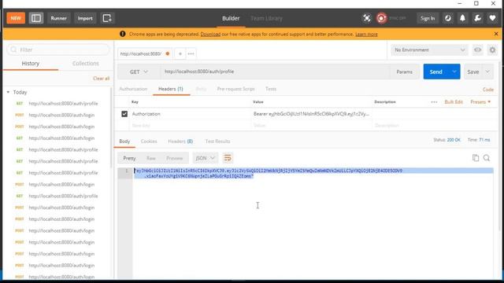Open the Send button dropdown arrow
This screenshot has height=283, width=504.
point(454,72)
